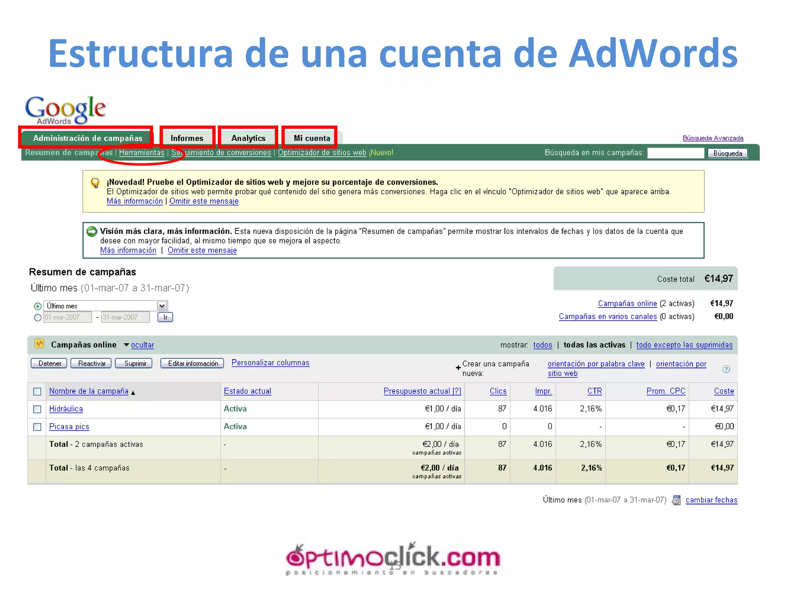The image size is (790, 592).
Task: Switch to the Informes tab
Action: [x=187, y=138]
